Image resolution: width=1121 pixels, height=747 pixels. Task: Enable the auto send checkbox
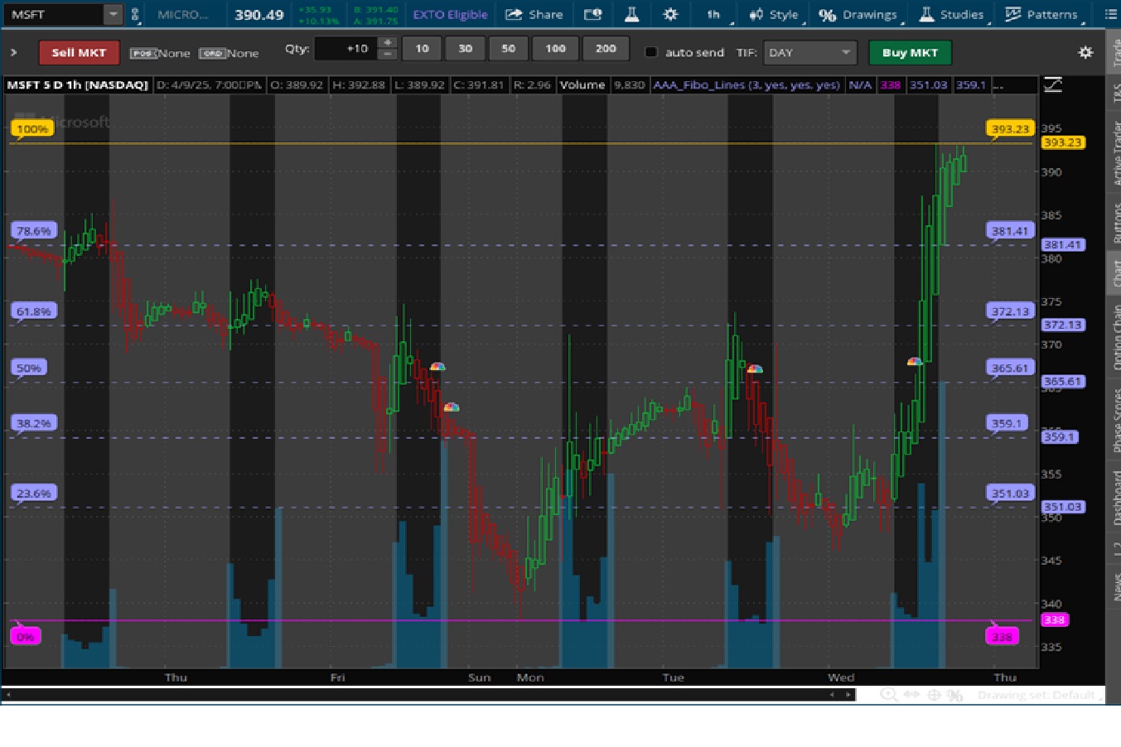tap(651, 52)
